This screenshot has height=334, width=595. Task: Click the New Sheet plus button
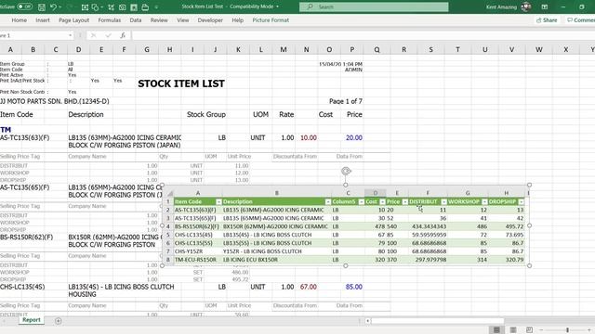coord(58,321)
